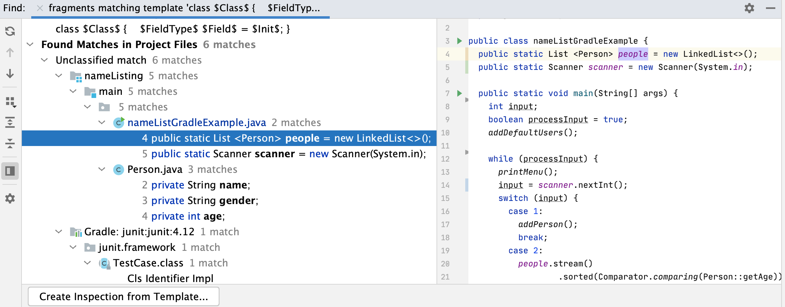Click the Collapse All icon
The height and width of the screenshot is (307, 785).
(x=10, y=144)
